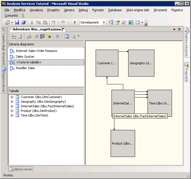The image size is (191, 179).
Task: Expand the Customer (dbo.DimCustomer) table node
Action: click(12, 97)
